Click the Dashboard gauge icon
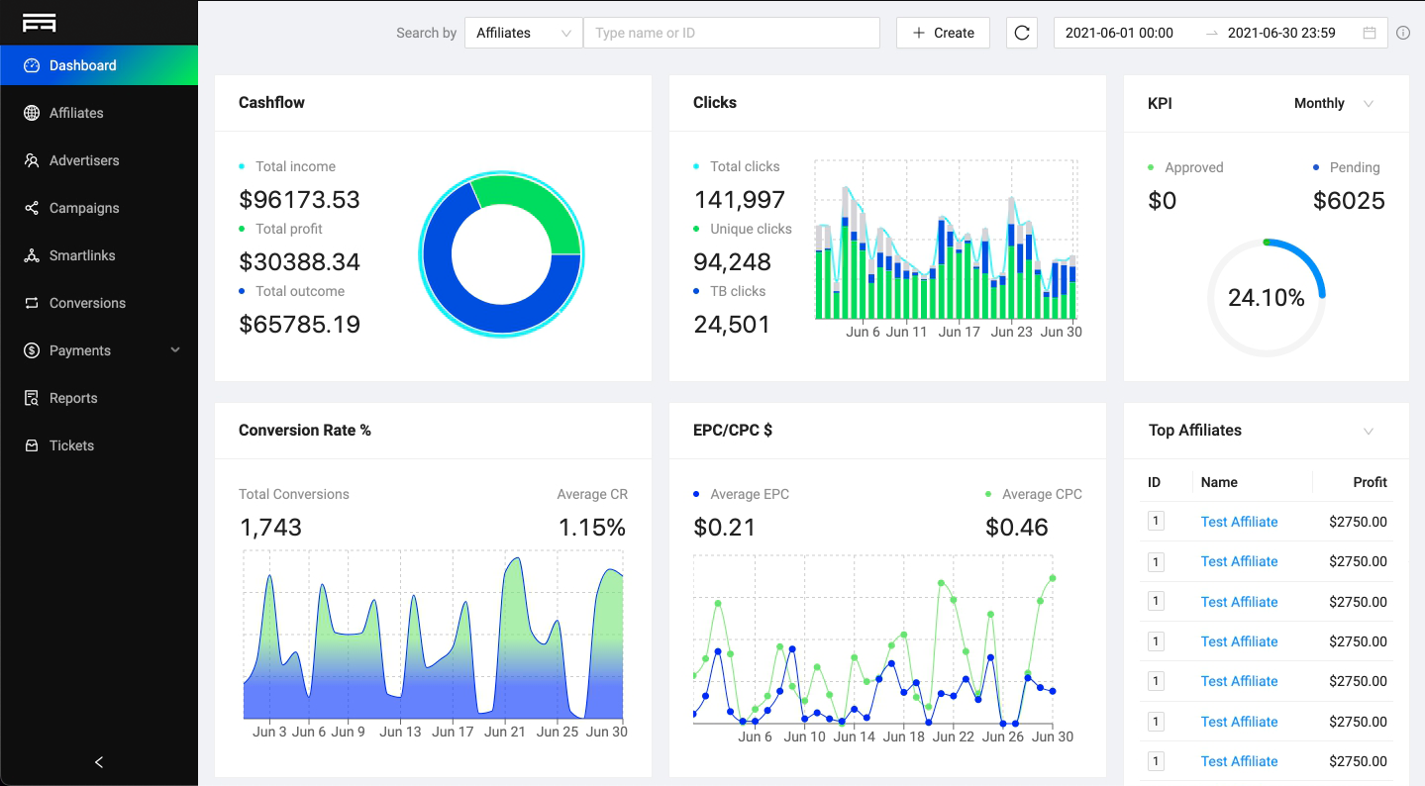The image size is (1425, 786). [32, 65]
